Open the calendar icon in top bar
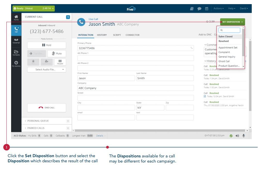Image resolution: width=260 pixels, height=170 pixels. tap(207, 8)
